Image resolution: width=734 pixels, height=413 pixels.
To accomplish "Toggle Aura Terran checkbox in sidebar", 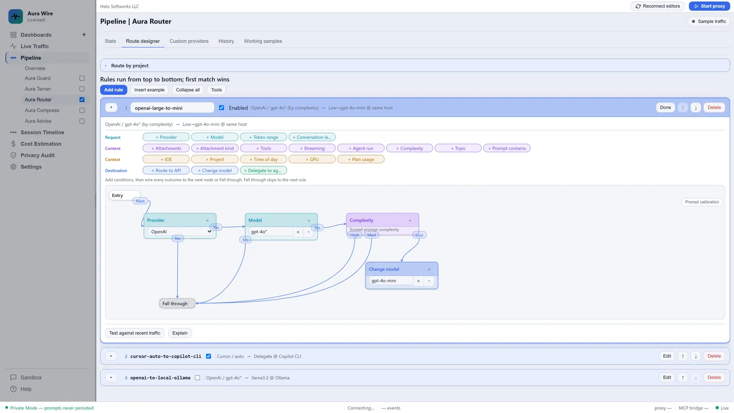I will 82,89.
